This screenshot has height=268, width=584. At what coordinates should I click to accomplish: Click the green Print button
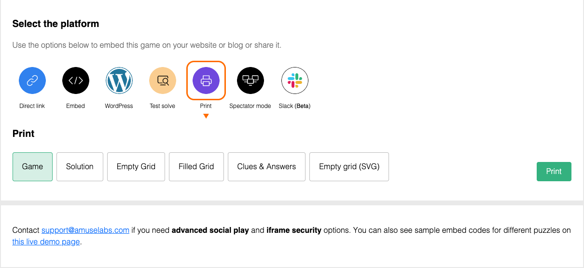(554, 172)
